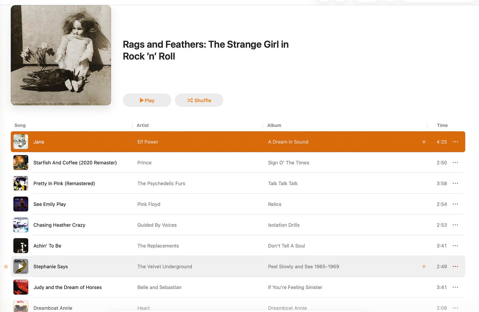Open more options for Pretty In Pink
479x312 pixels.
[x=455, y=183]
